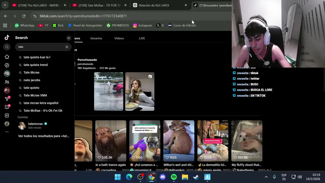Open 'The dream' woman eating pasta thumbnail
This screenshot has height=183, width=325.
[x=140, y=91]
